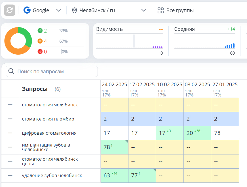Click the location pin icon

click(x=75, y=10)
